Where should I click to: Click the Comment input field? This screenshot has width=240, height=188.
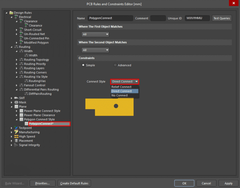[158, 18]
